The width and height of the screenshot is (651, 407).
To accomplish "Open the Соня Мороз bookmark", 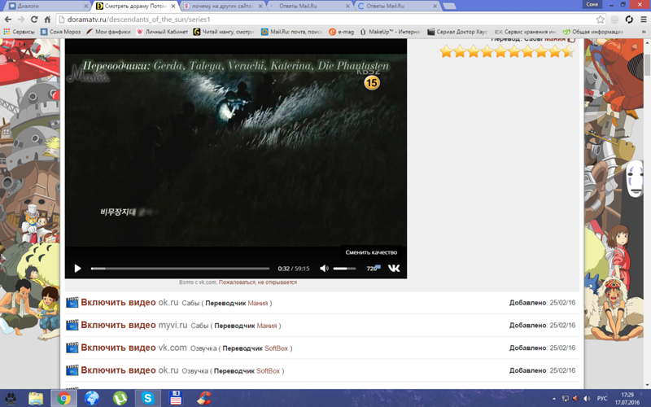I will pyautogui.click(x=60, y=32).
